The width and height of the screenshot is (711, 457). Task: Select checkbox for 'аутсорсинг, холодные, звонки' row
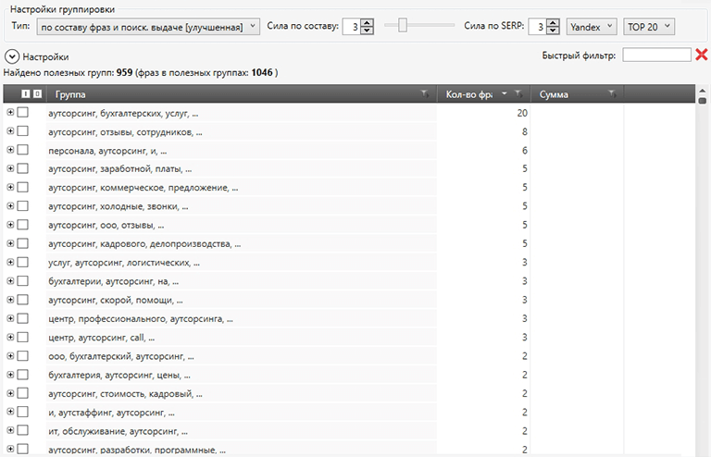point(23,206)
